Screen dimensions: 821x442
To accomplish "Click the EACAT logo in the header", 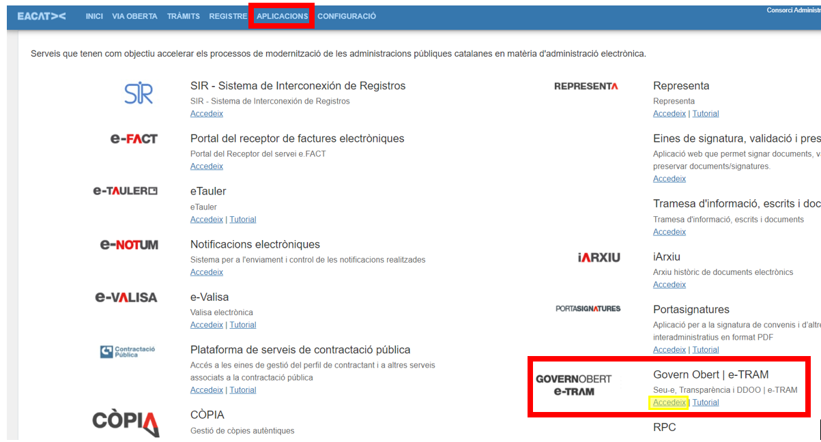I will click(42, 16).
